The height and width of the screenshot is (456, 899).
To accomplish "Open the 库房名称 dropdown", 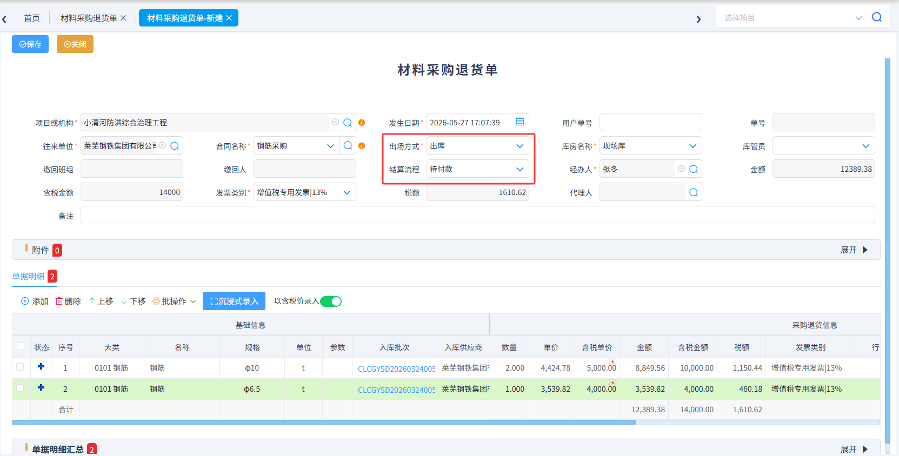I will (650, 146).
